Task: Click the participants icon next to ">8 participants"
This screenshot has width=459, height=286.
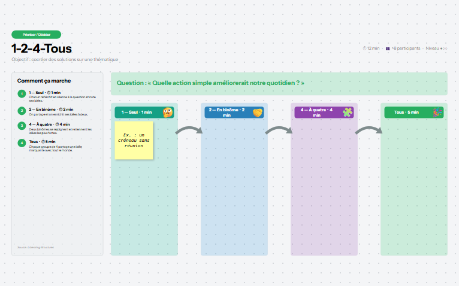Action: click(388, 48)
